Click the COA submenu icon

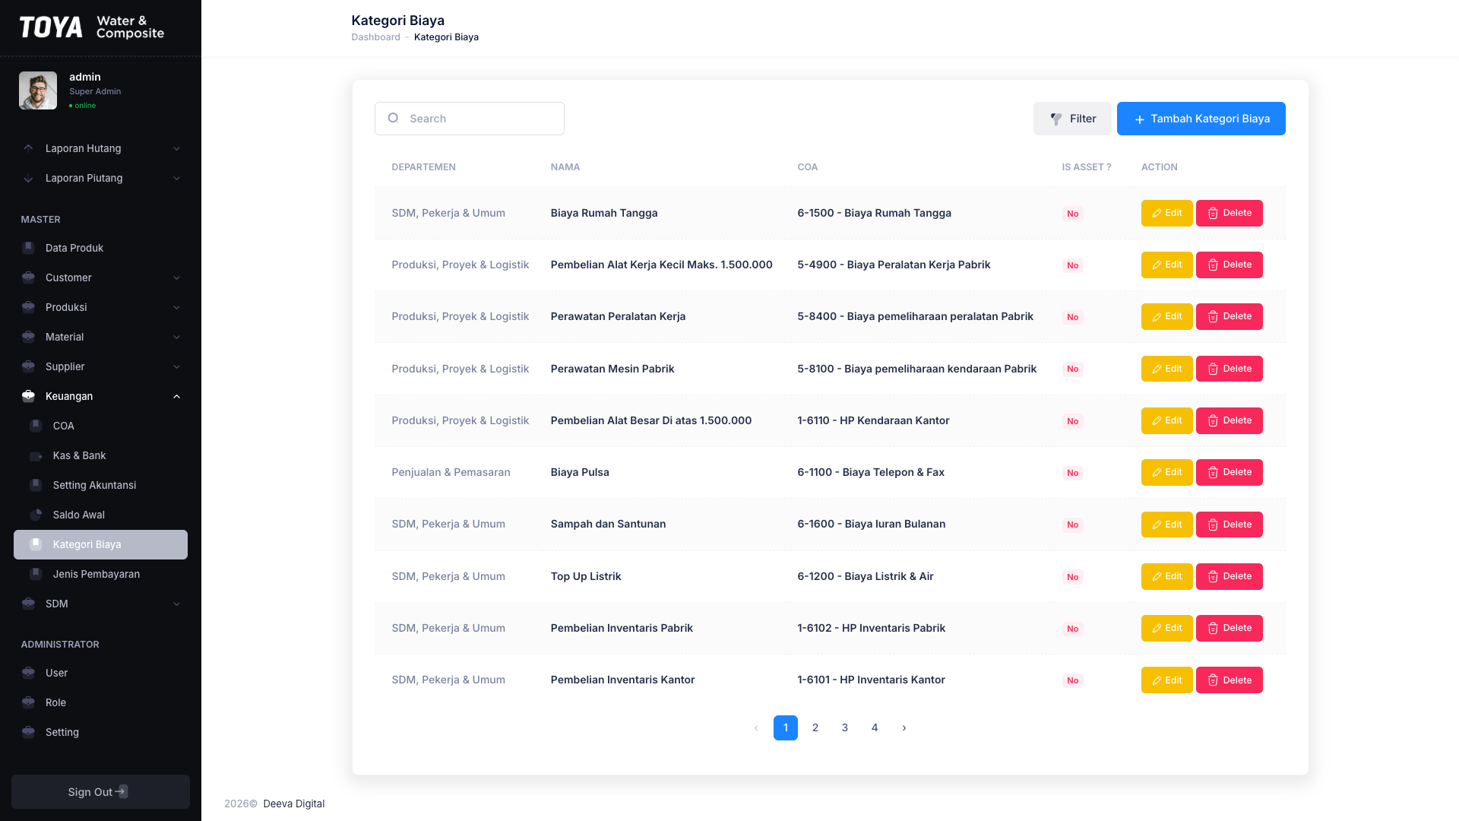point(36,426)
